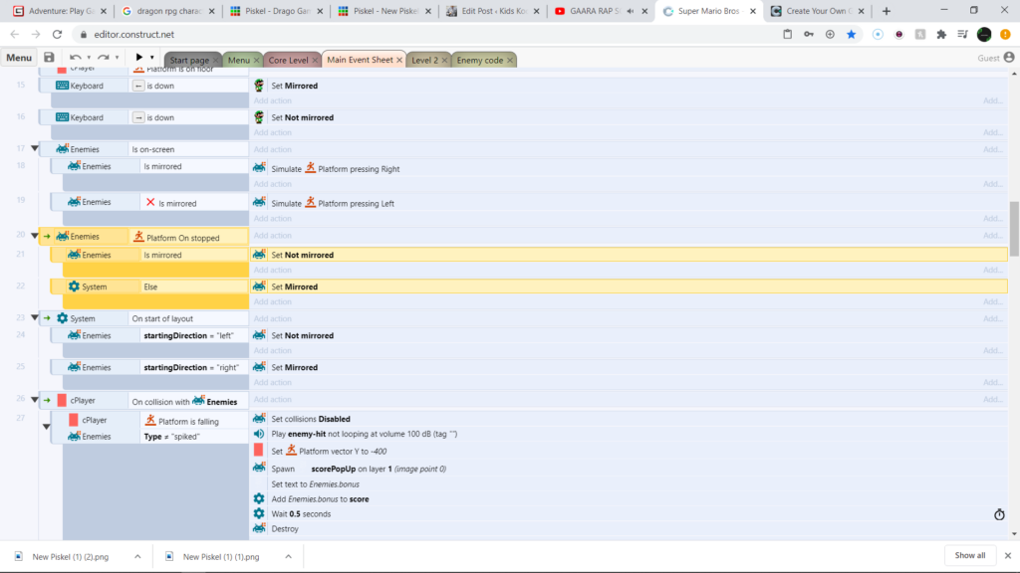Click the Preview play button

(138, 58)
